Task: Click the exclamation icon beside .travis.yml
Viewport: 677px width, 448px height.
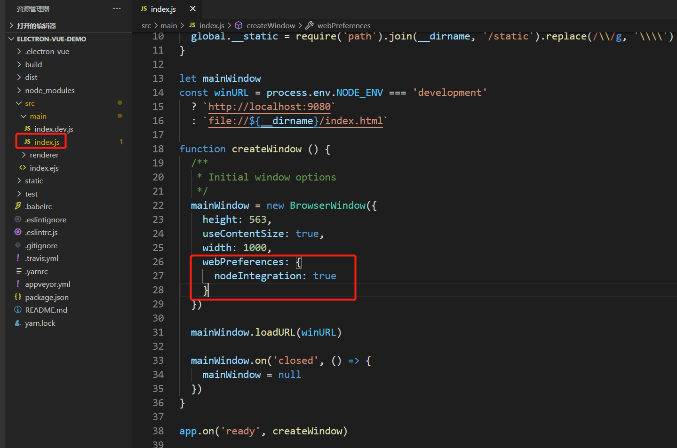Action: (18, 258)
